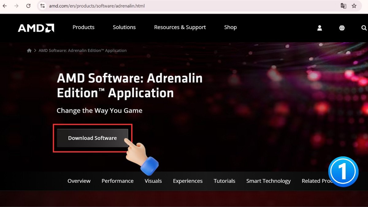368x207 pixels.
Task: Open the language globe icon
Action: pyautogui.click(x=342, y=28)
